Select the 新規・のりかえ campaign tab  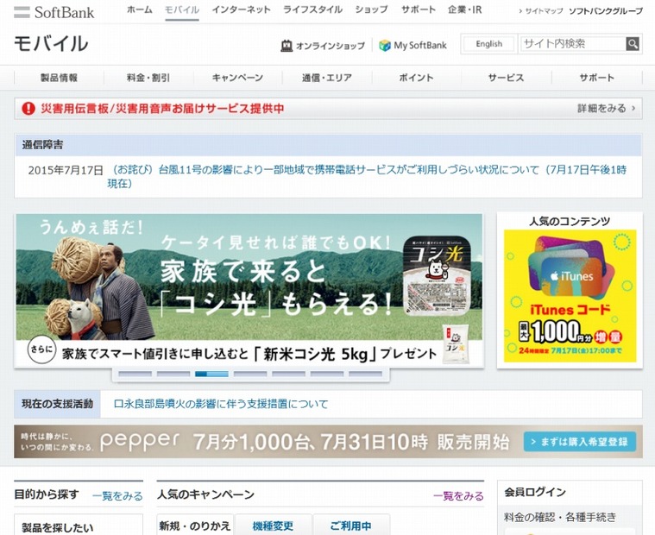pos(195,526)
